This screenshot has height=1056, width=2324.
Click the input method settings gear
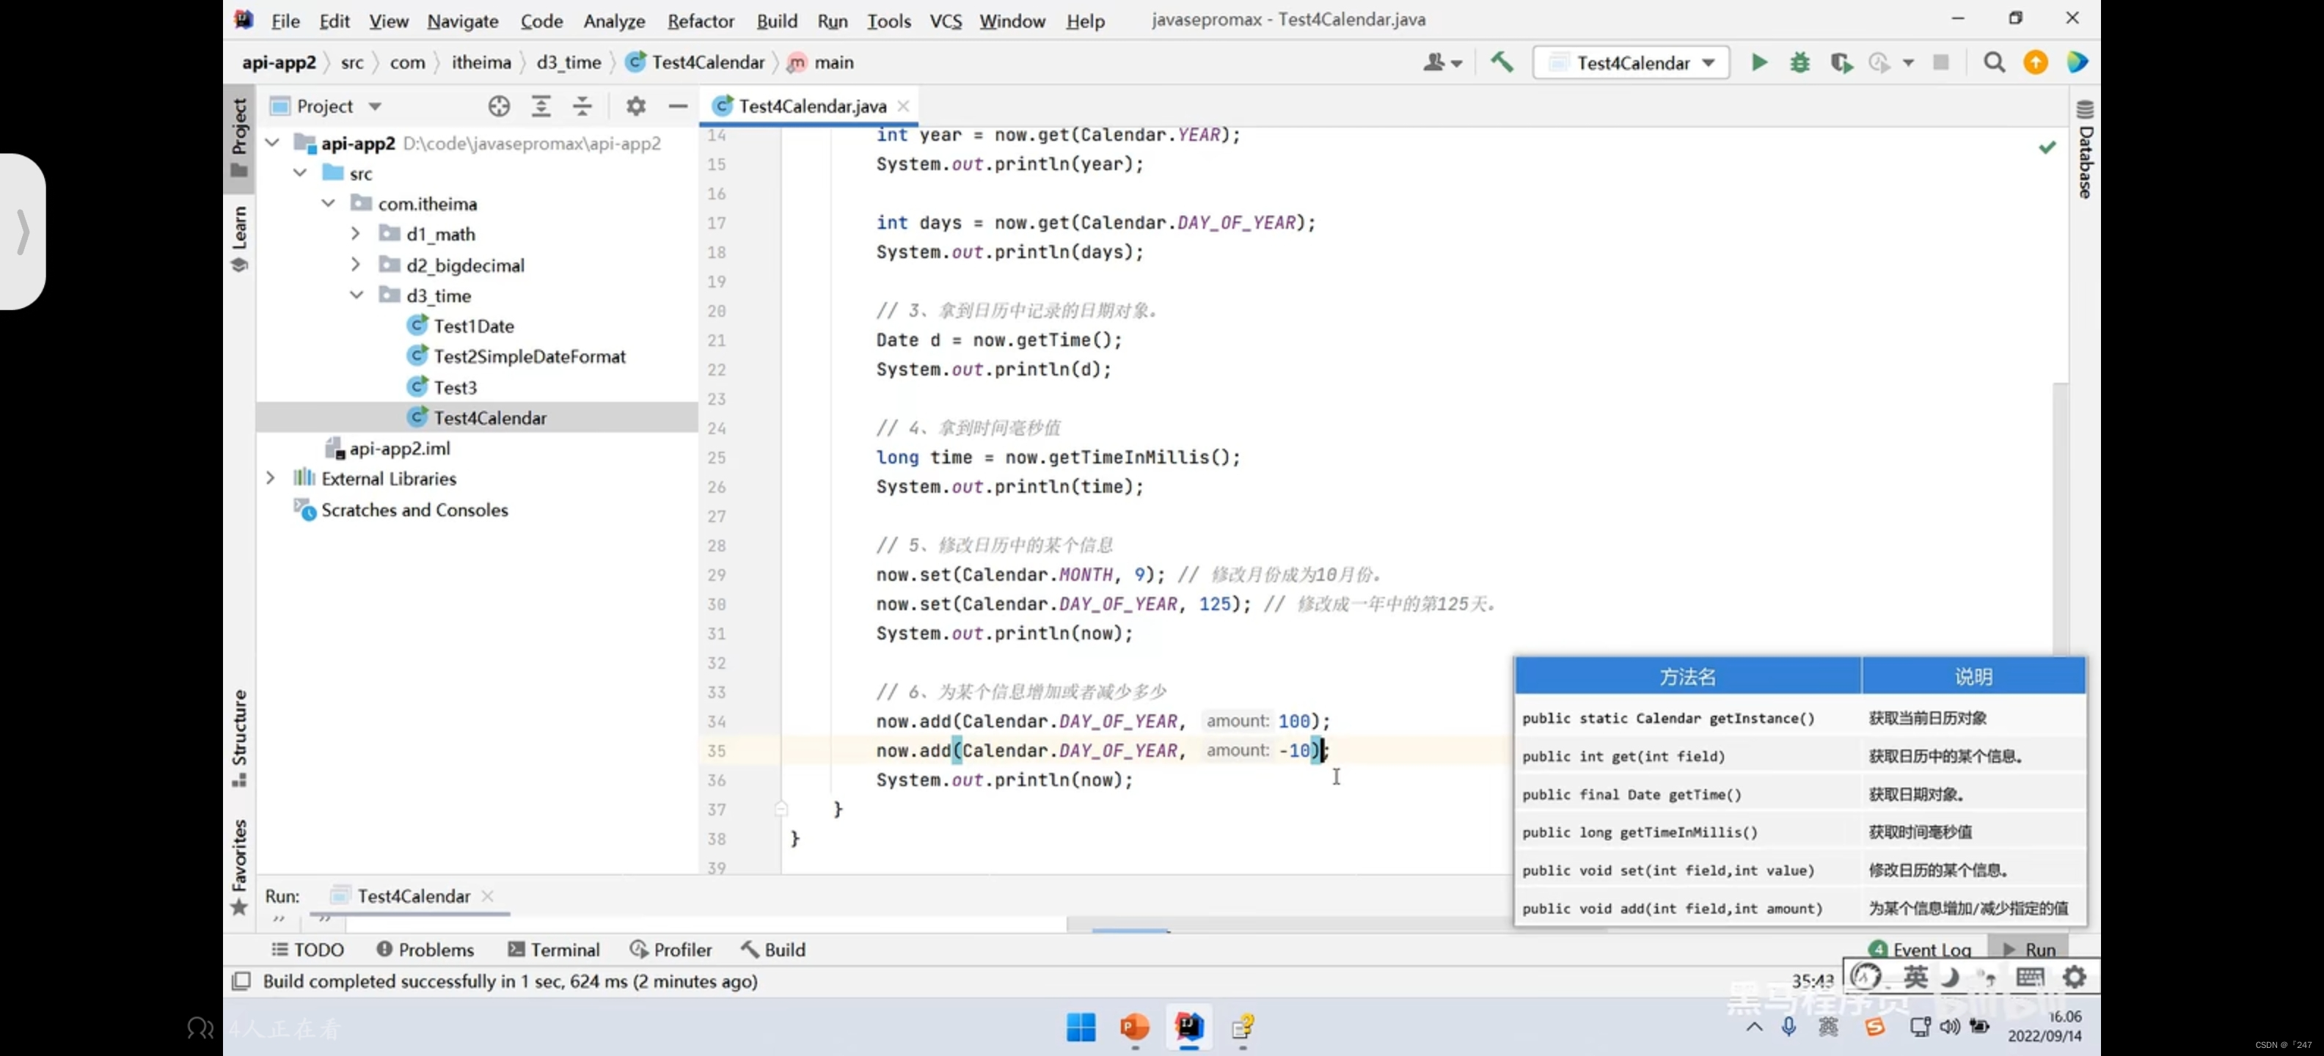[x=2074, y=976]
